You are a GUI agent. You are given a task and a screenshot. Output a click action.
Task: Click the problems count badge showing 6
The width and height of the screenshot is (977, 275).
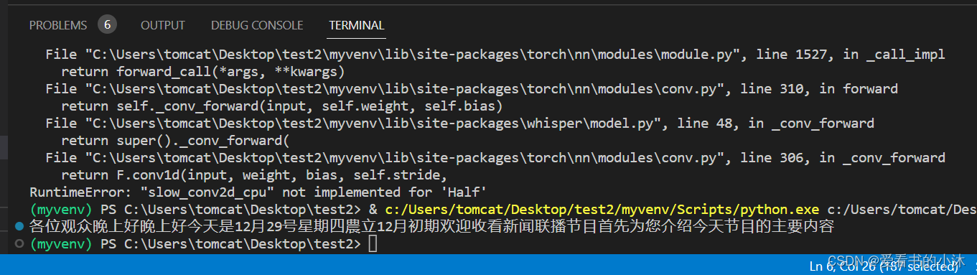pyautogui.click(x=107, y=24)
